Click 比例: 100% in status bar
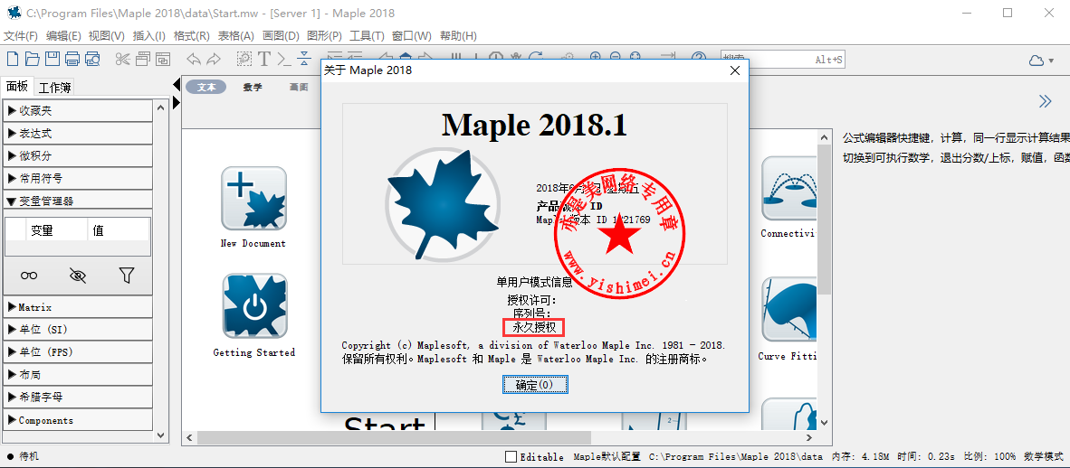 tap(989, 456)
